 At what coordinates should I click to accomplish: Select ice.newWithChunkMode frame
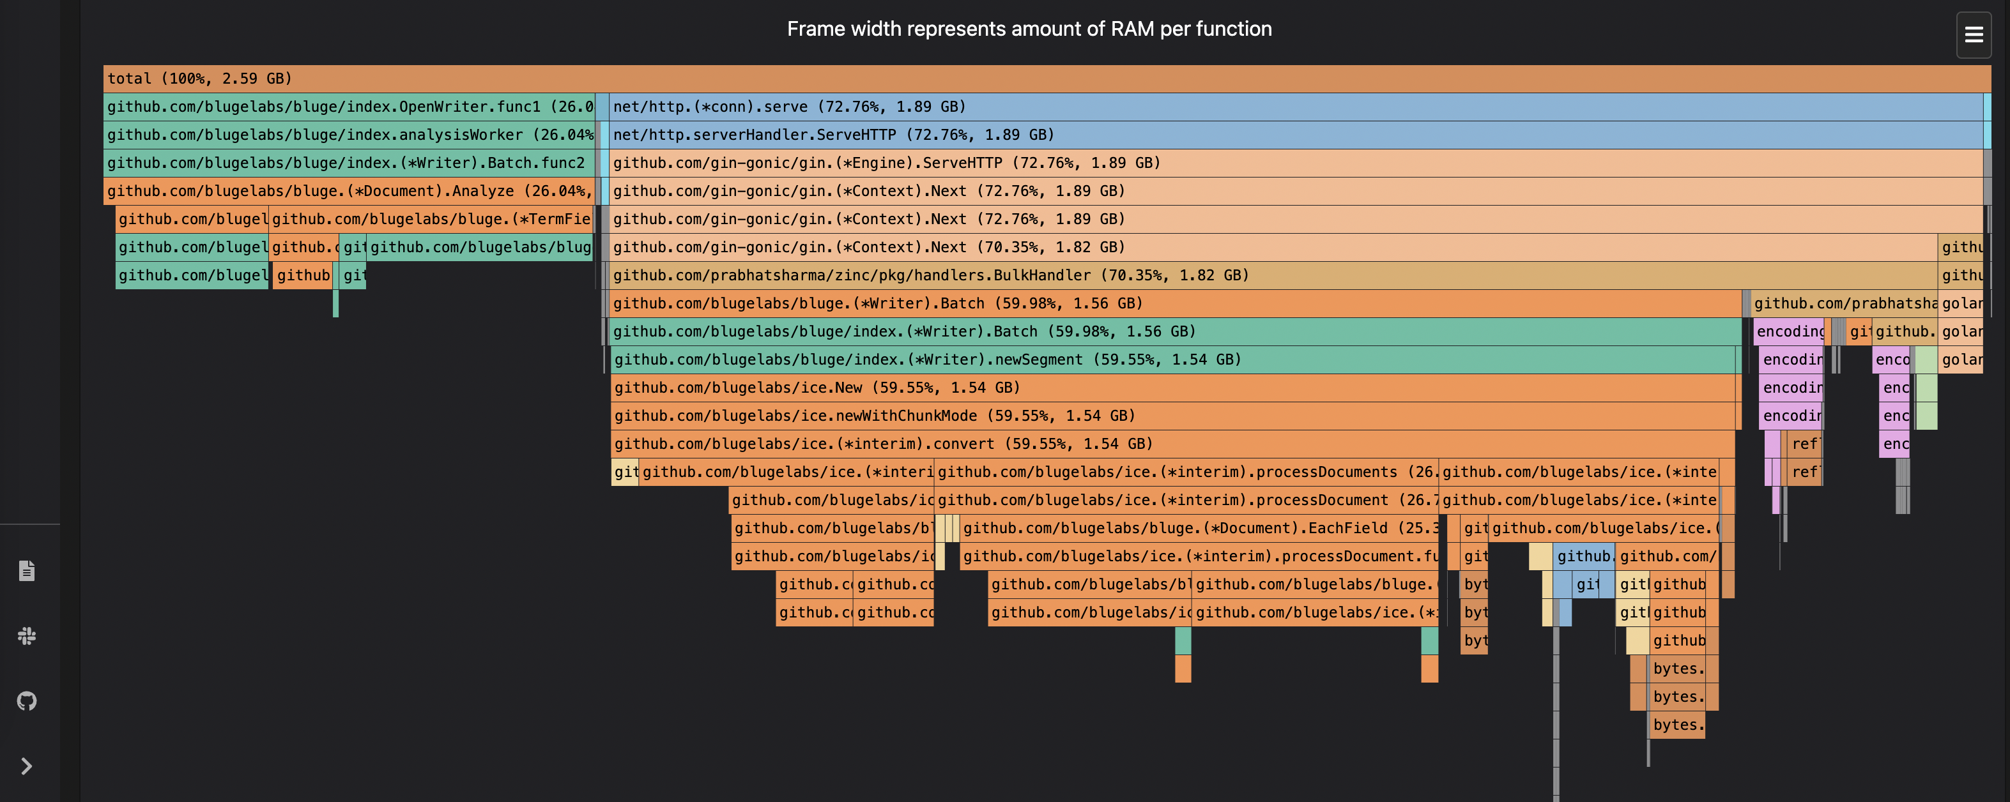tap(1173, 415)
